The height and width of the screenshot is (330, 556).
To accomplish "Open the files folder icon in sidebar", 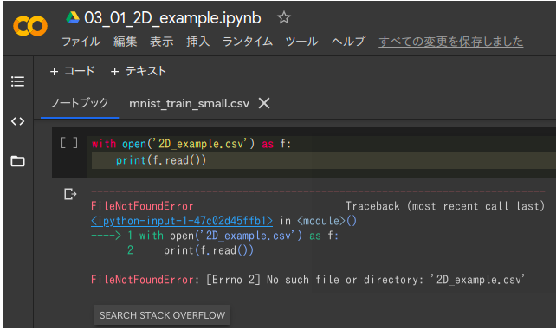I will click(x=17, y=161).
